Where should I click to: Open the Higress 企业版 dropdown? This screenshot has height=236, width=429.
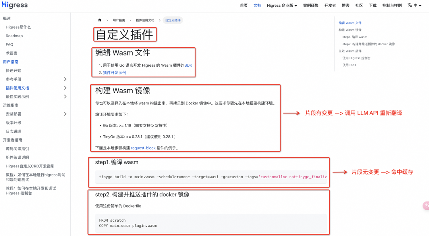(x=282, y=6)
